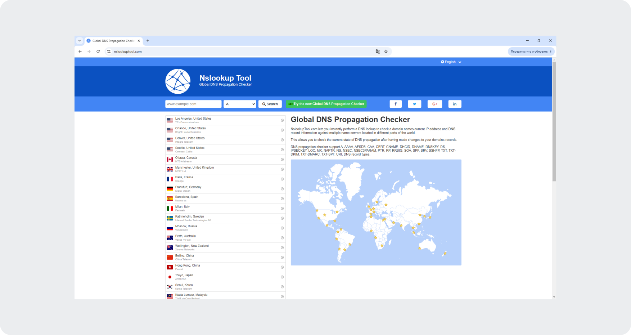Expand the English language selector
The image size is (631, 335).
point(451,62)
